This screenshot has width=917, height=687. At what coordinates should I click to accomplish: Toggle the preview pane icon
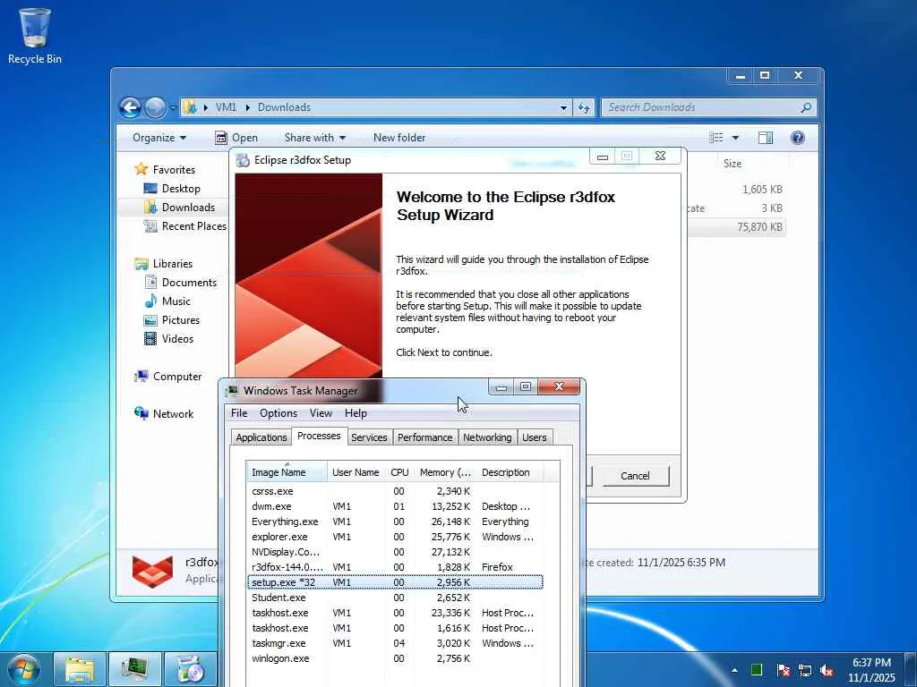(765, 137)
